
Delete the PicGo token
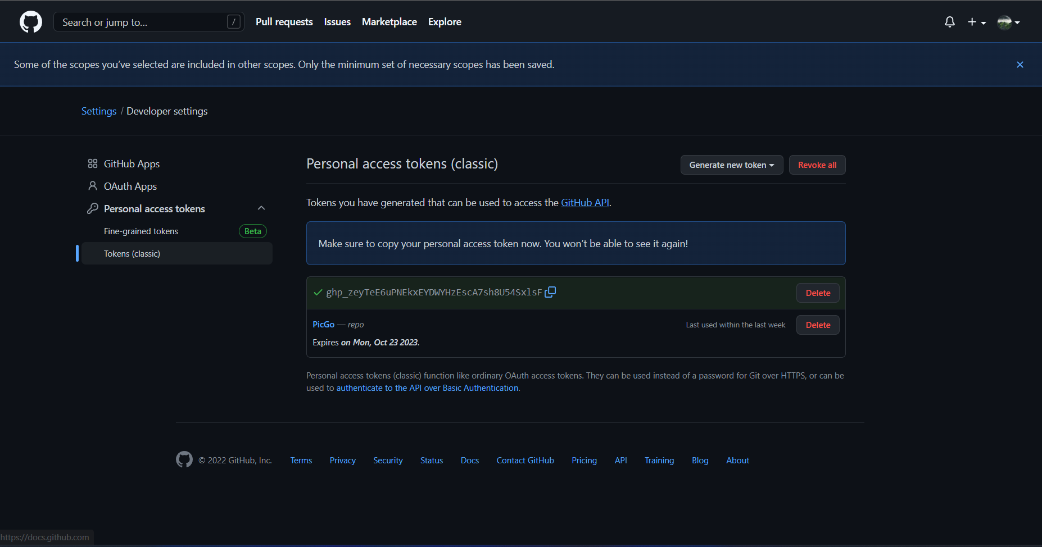tap(818, 325)
